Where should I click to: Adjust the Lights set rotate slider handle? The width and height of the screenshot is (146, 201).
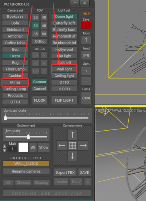pyautogui.click(x=5, y=118)
